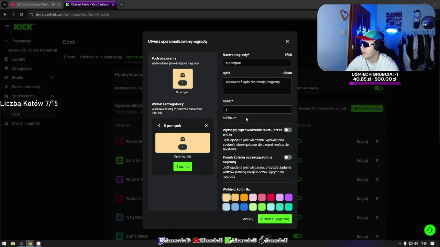Viewport: 440px width, 247px height.
Task: Delete the POKAZ ZE reward with trash icon
Action: (x=377, y=142)
